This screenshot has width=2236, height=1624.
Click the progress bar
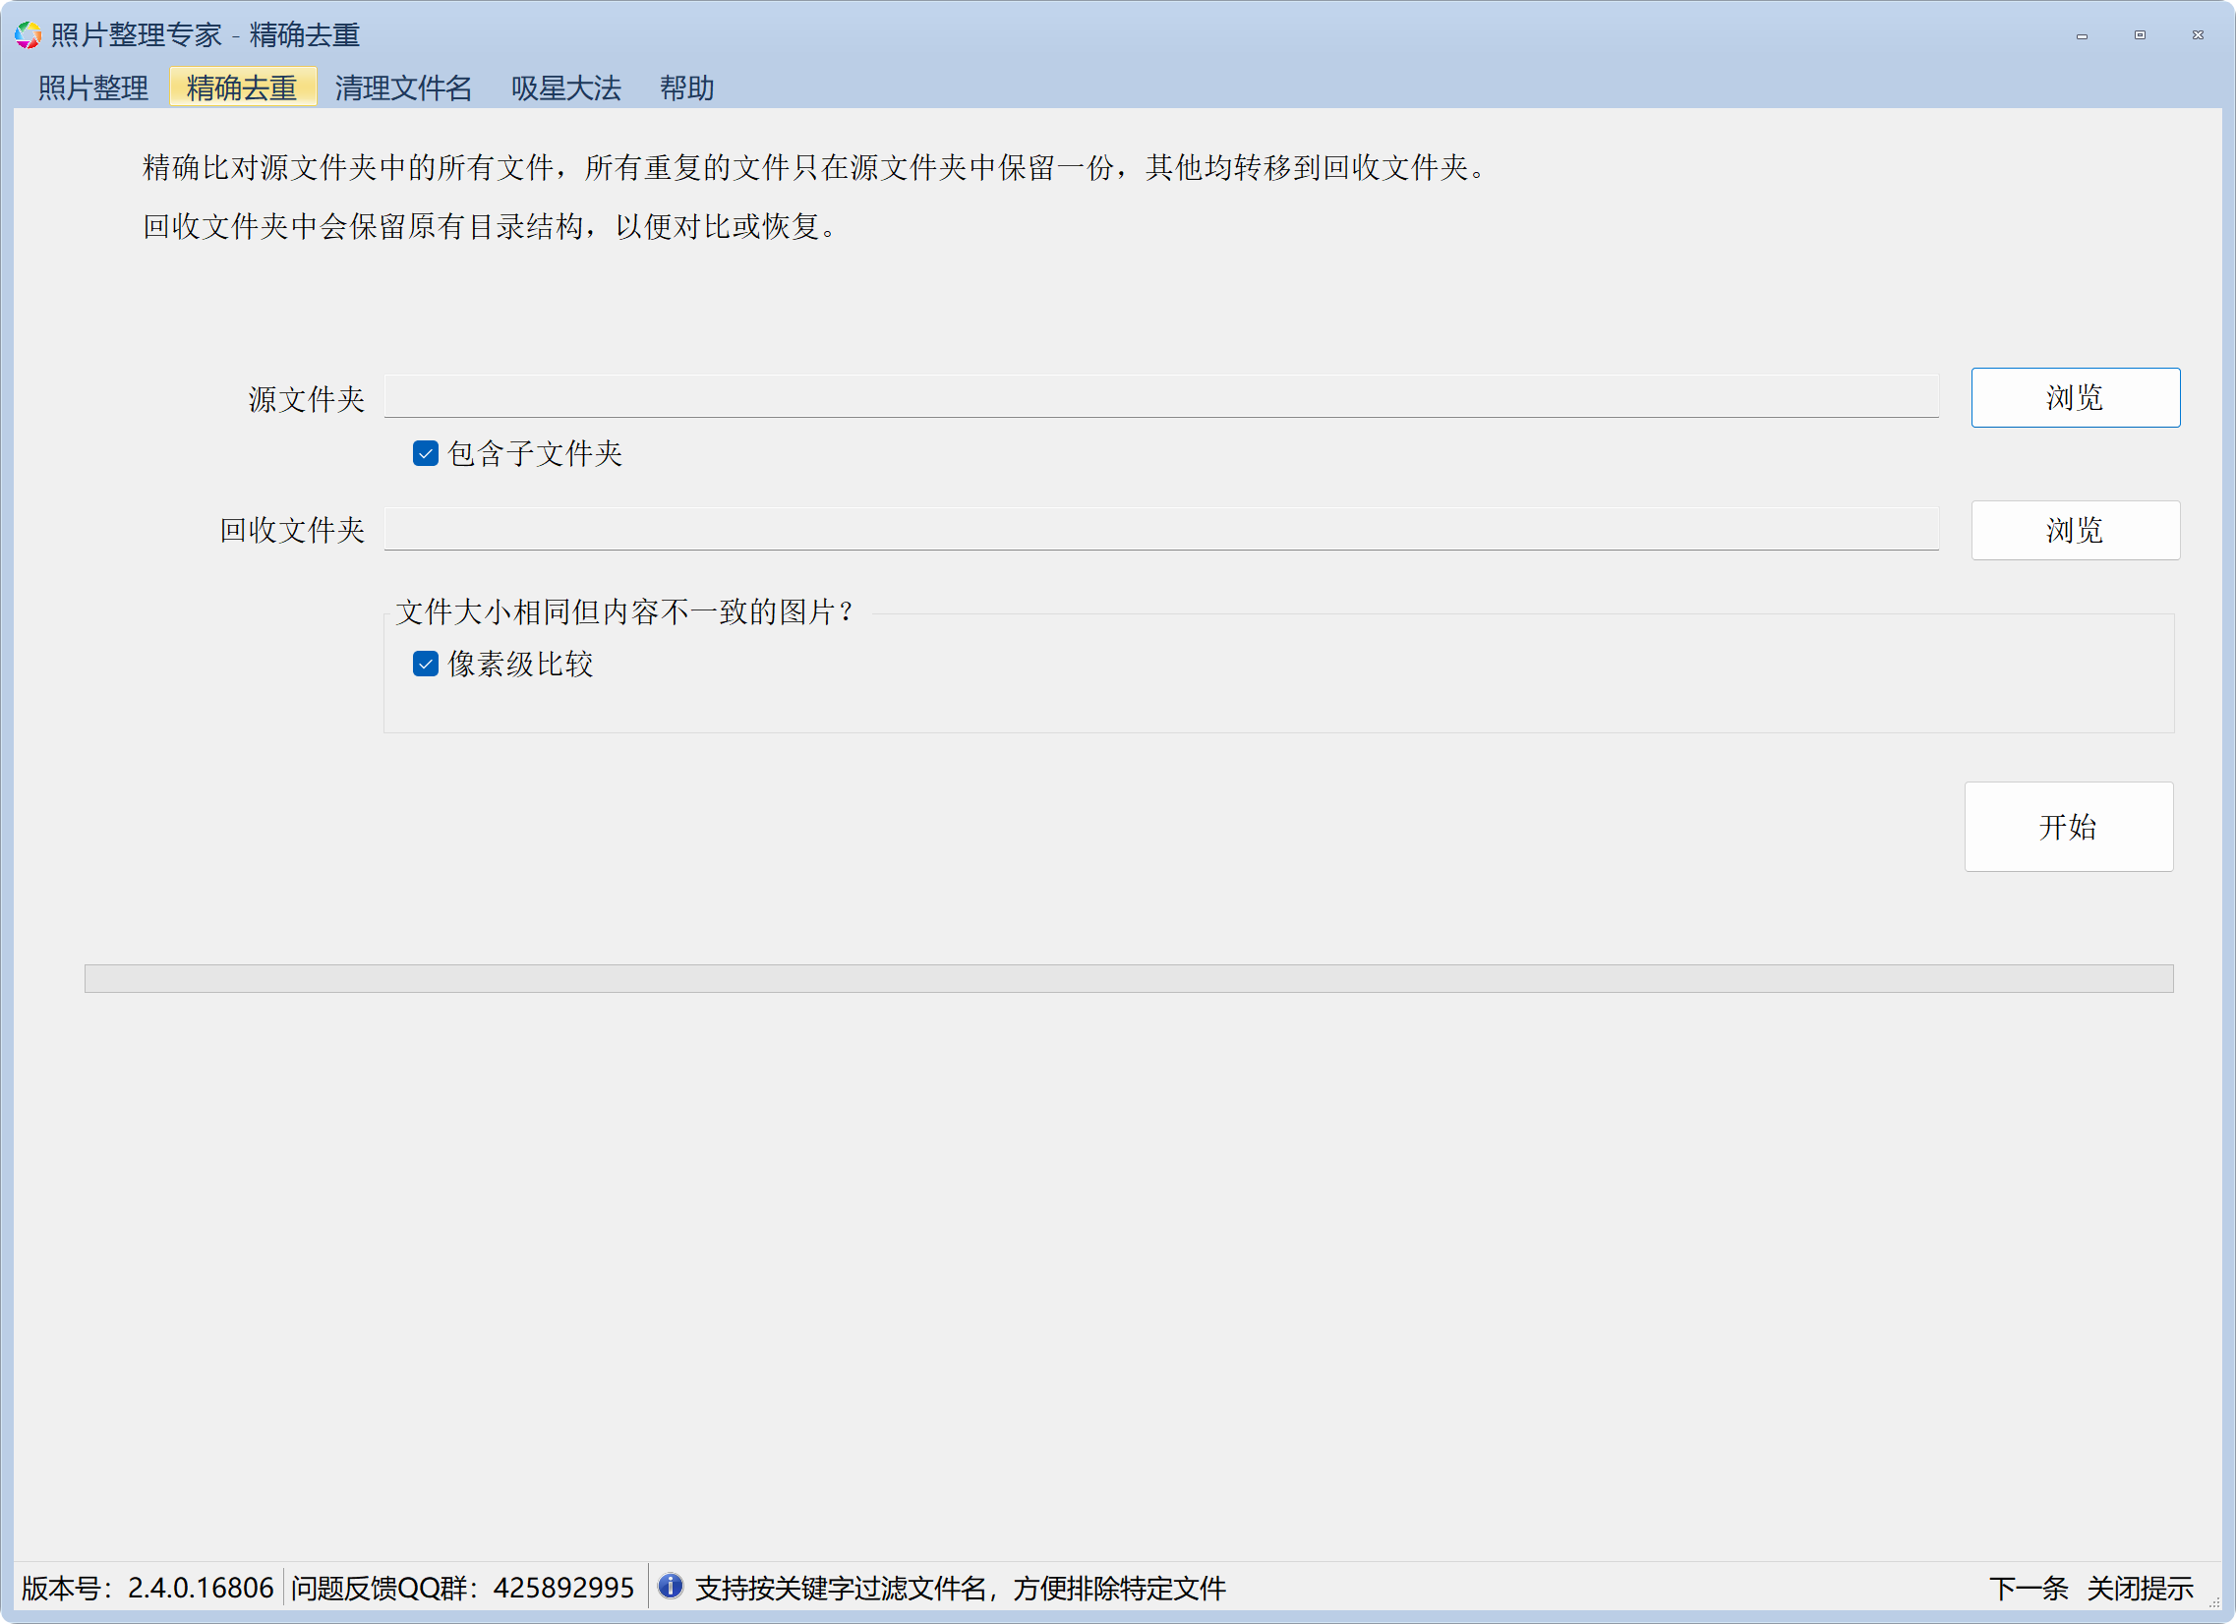1128,977
